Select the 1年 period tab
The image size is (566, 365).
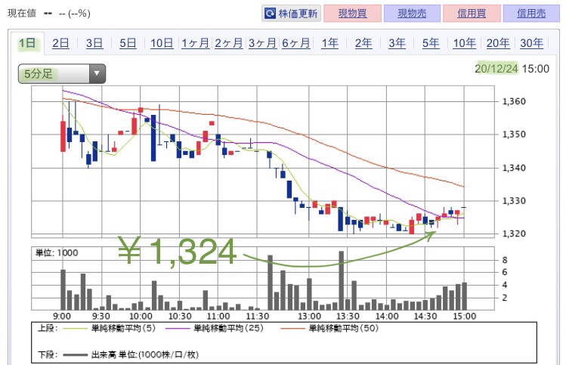click(x=329, y=43)
